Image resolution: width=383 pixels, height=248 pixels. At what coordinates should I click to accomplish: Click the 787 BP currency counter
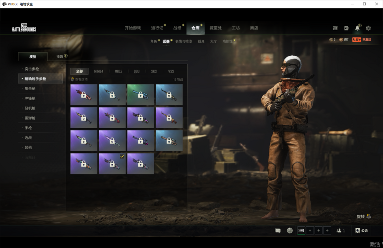click(x=344, y=39)
